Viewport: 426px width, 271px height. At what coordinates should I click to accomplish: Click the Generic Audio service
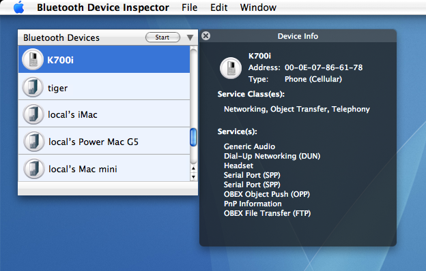click(x=249, y=146)
